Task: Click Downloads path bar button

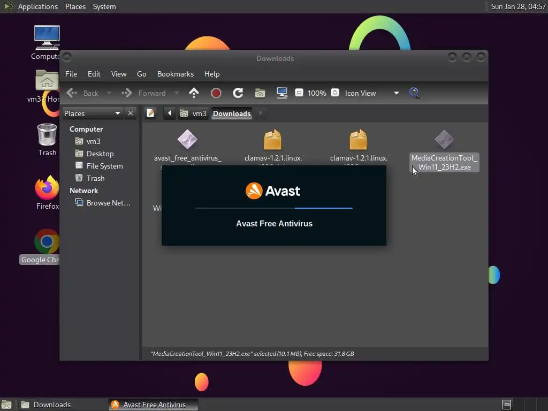Action: [x=232, y=113]
